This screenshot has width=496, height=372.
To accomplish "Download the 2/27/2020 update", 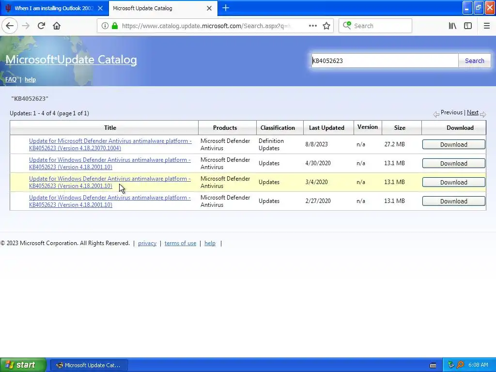I will [x=453, y=201].
